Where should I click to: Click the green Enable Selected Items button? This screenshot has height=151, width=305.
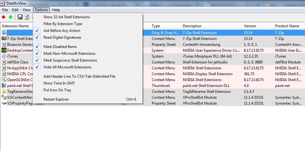point(11,17)
